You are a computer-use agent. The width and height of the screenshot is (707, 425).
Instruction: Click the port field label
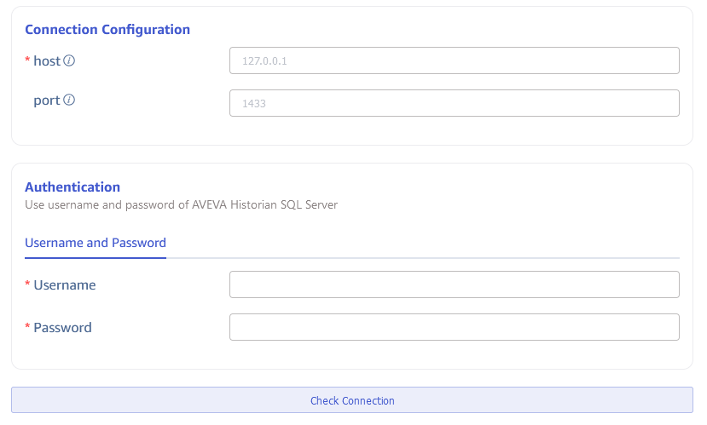[x=47, y=101]
